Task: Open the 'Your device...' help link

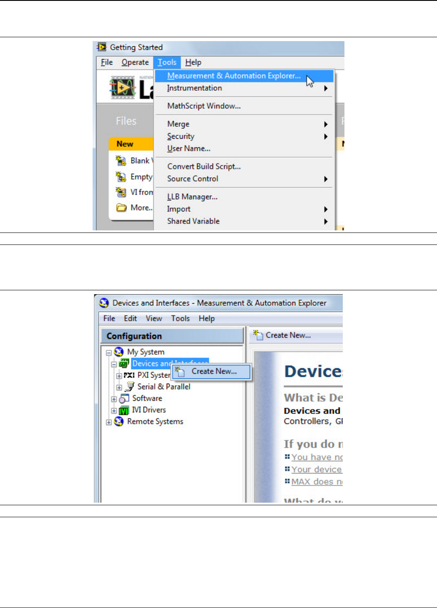Action: [317, 469]
